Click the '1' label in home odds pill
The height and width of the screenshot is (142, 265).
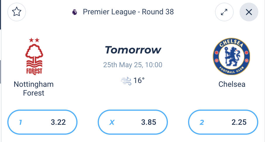20,122
